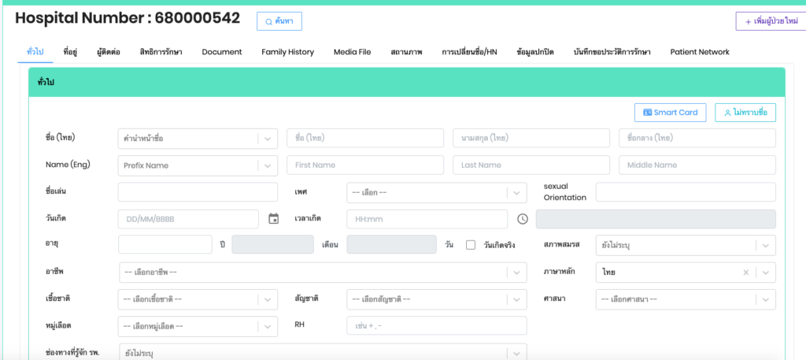
Task: Click the First Name input field
Action: [x=364, y=165]
